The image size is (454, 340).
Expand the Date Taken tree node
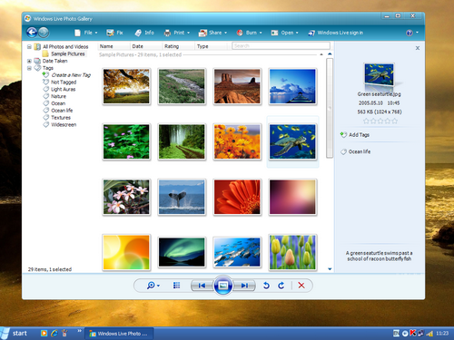click(x=29, y=61)
